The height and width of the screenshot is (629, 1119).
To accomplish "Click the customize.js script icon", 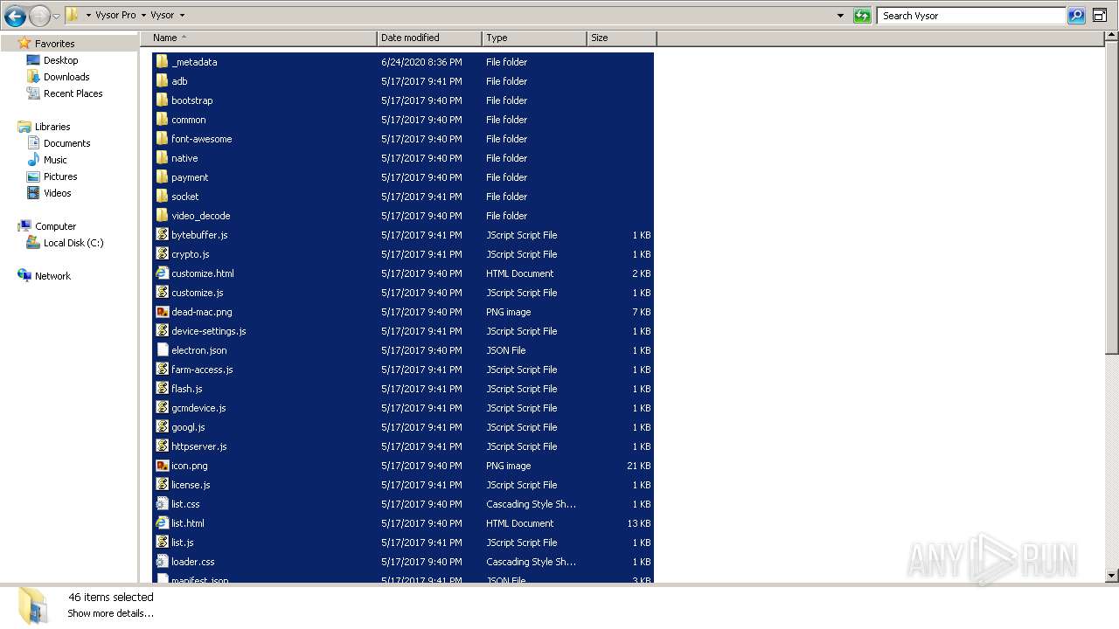I will tap(162, 293).
